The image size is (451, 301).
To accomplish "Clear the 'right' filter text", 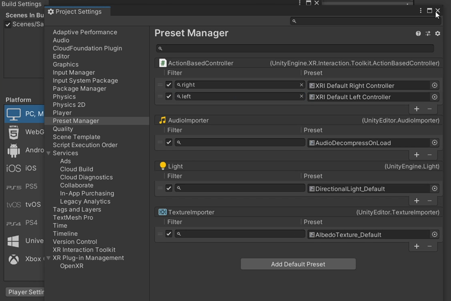I will 301,85.
